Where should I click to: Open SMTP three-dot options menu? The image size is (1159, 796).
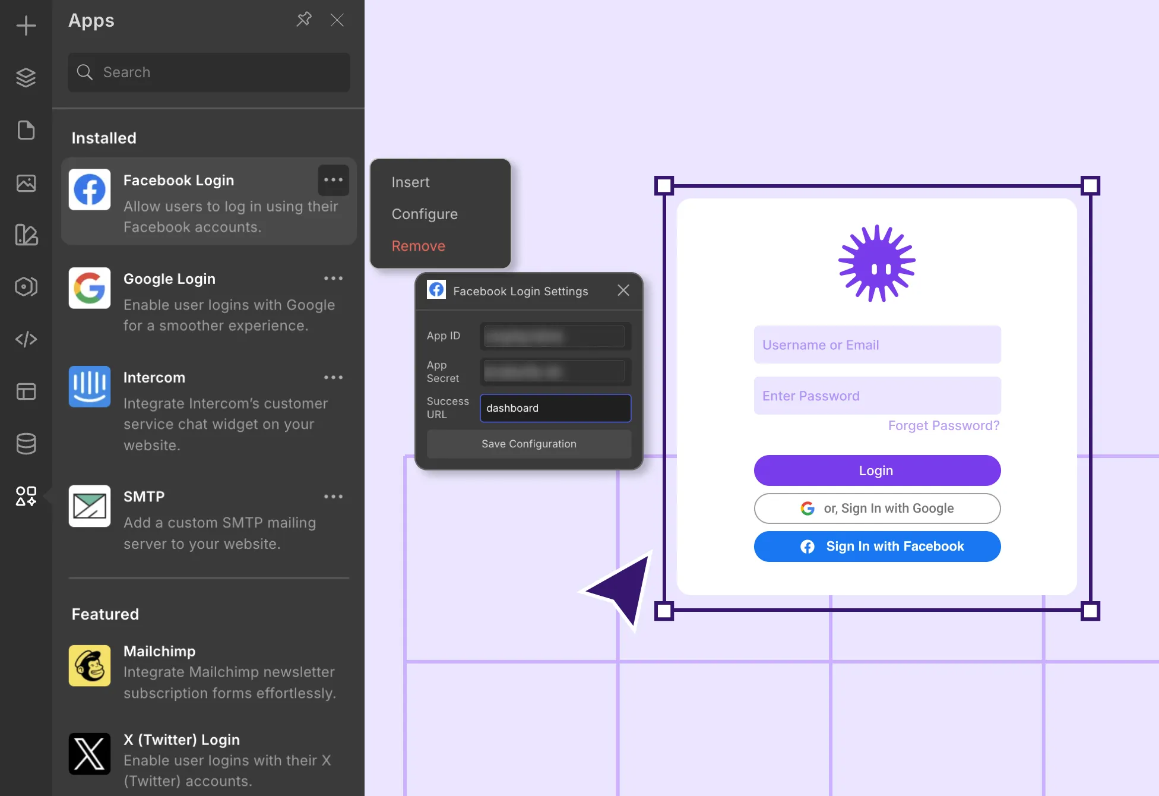click(x=333, y=497)
